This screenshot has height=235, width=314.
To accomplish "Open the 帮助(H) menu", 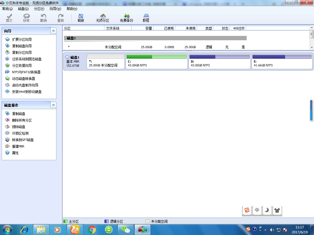I will (x=72, y=9).
